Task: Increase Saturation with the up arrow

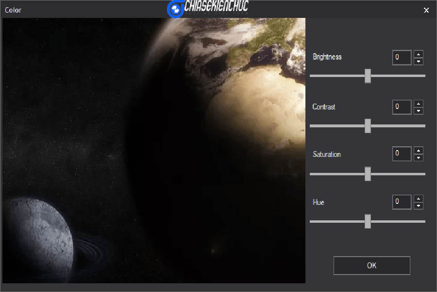Action: click(419, 150)
